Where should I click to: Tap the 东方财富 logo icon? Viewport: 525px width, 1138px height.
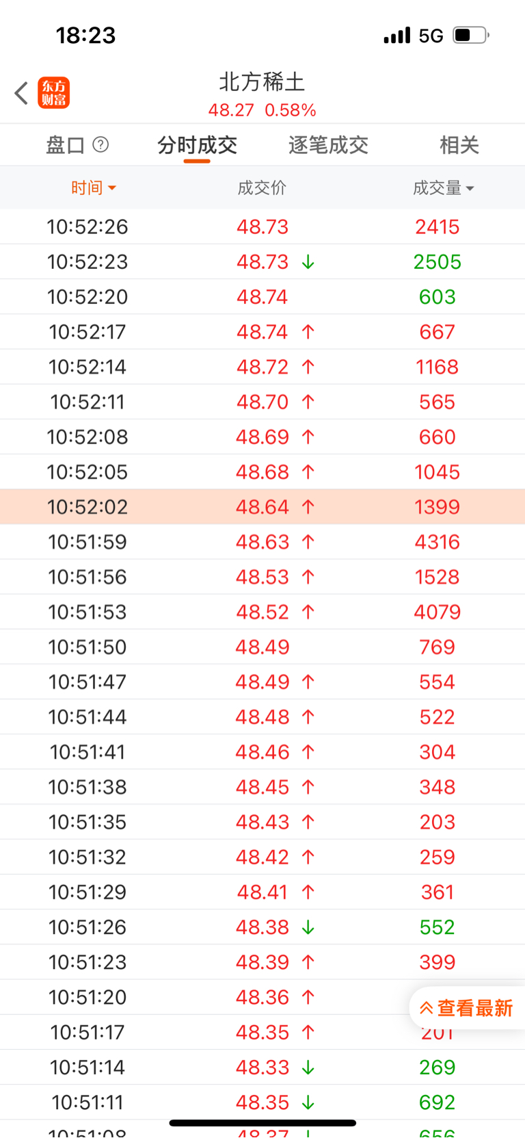(54, 93)
